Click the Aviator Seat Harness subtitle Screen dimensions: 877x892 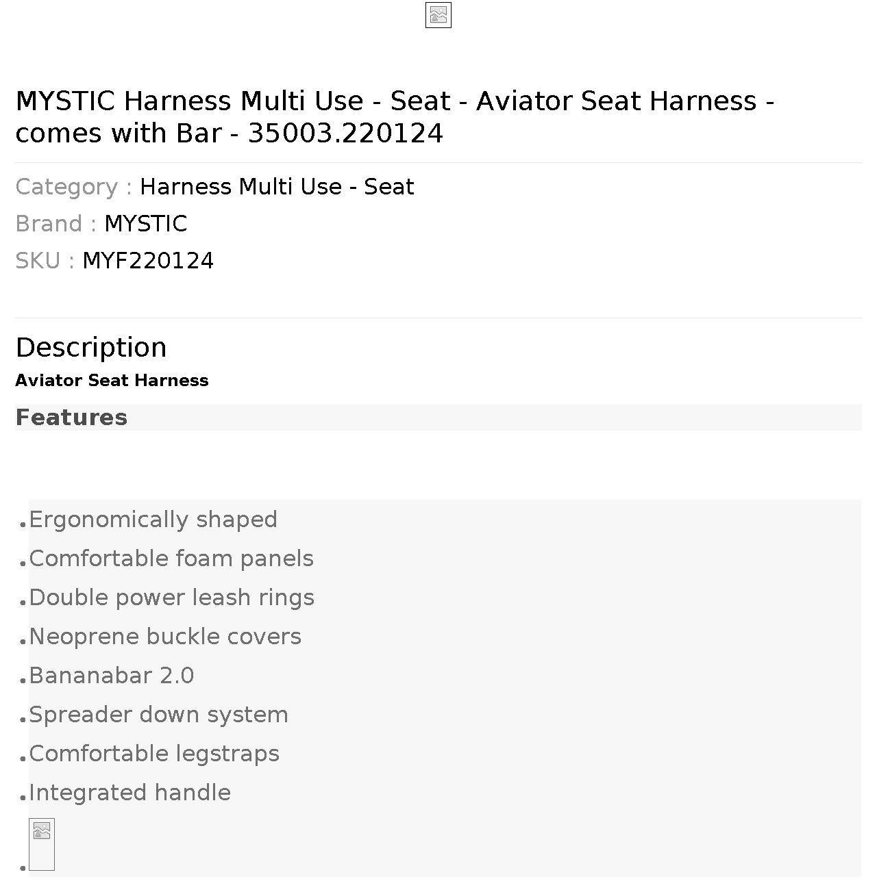[x=112, y=381]
